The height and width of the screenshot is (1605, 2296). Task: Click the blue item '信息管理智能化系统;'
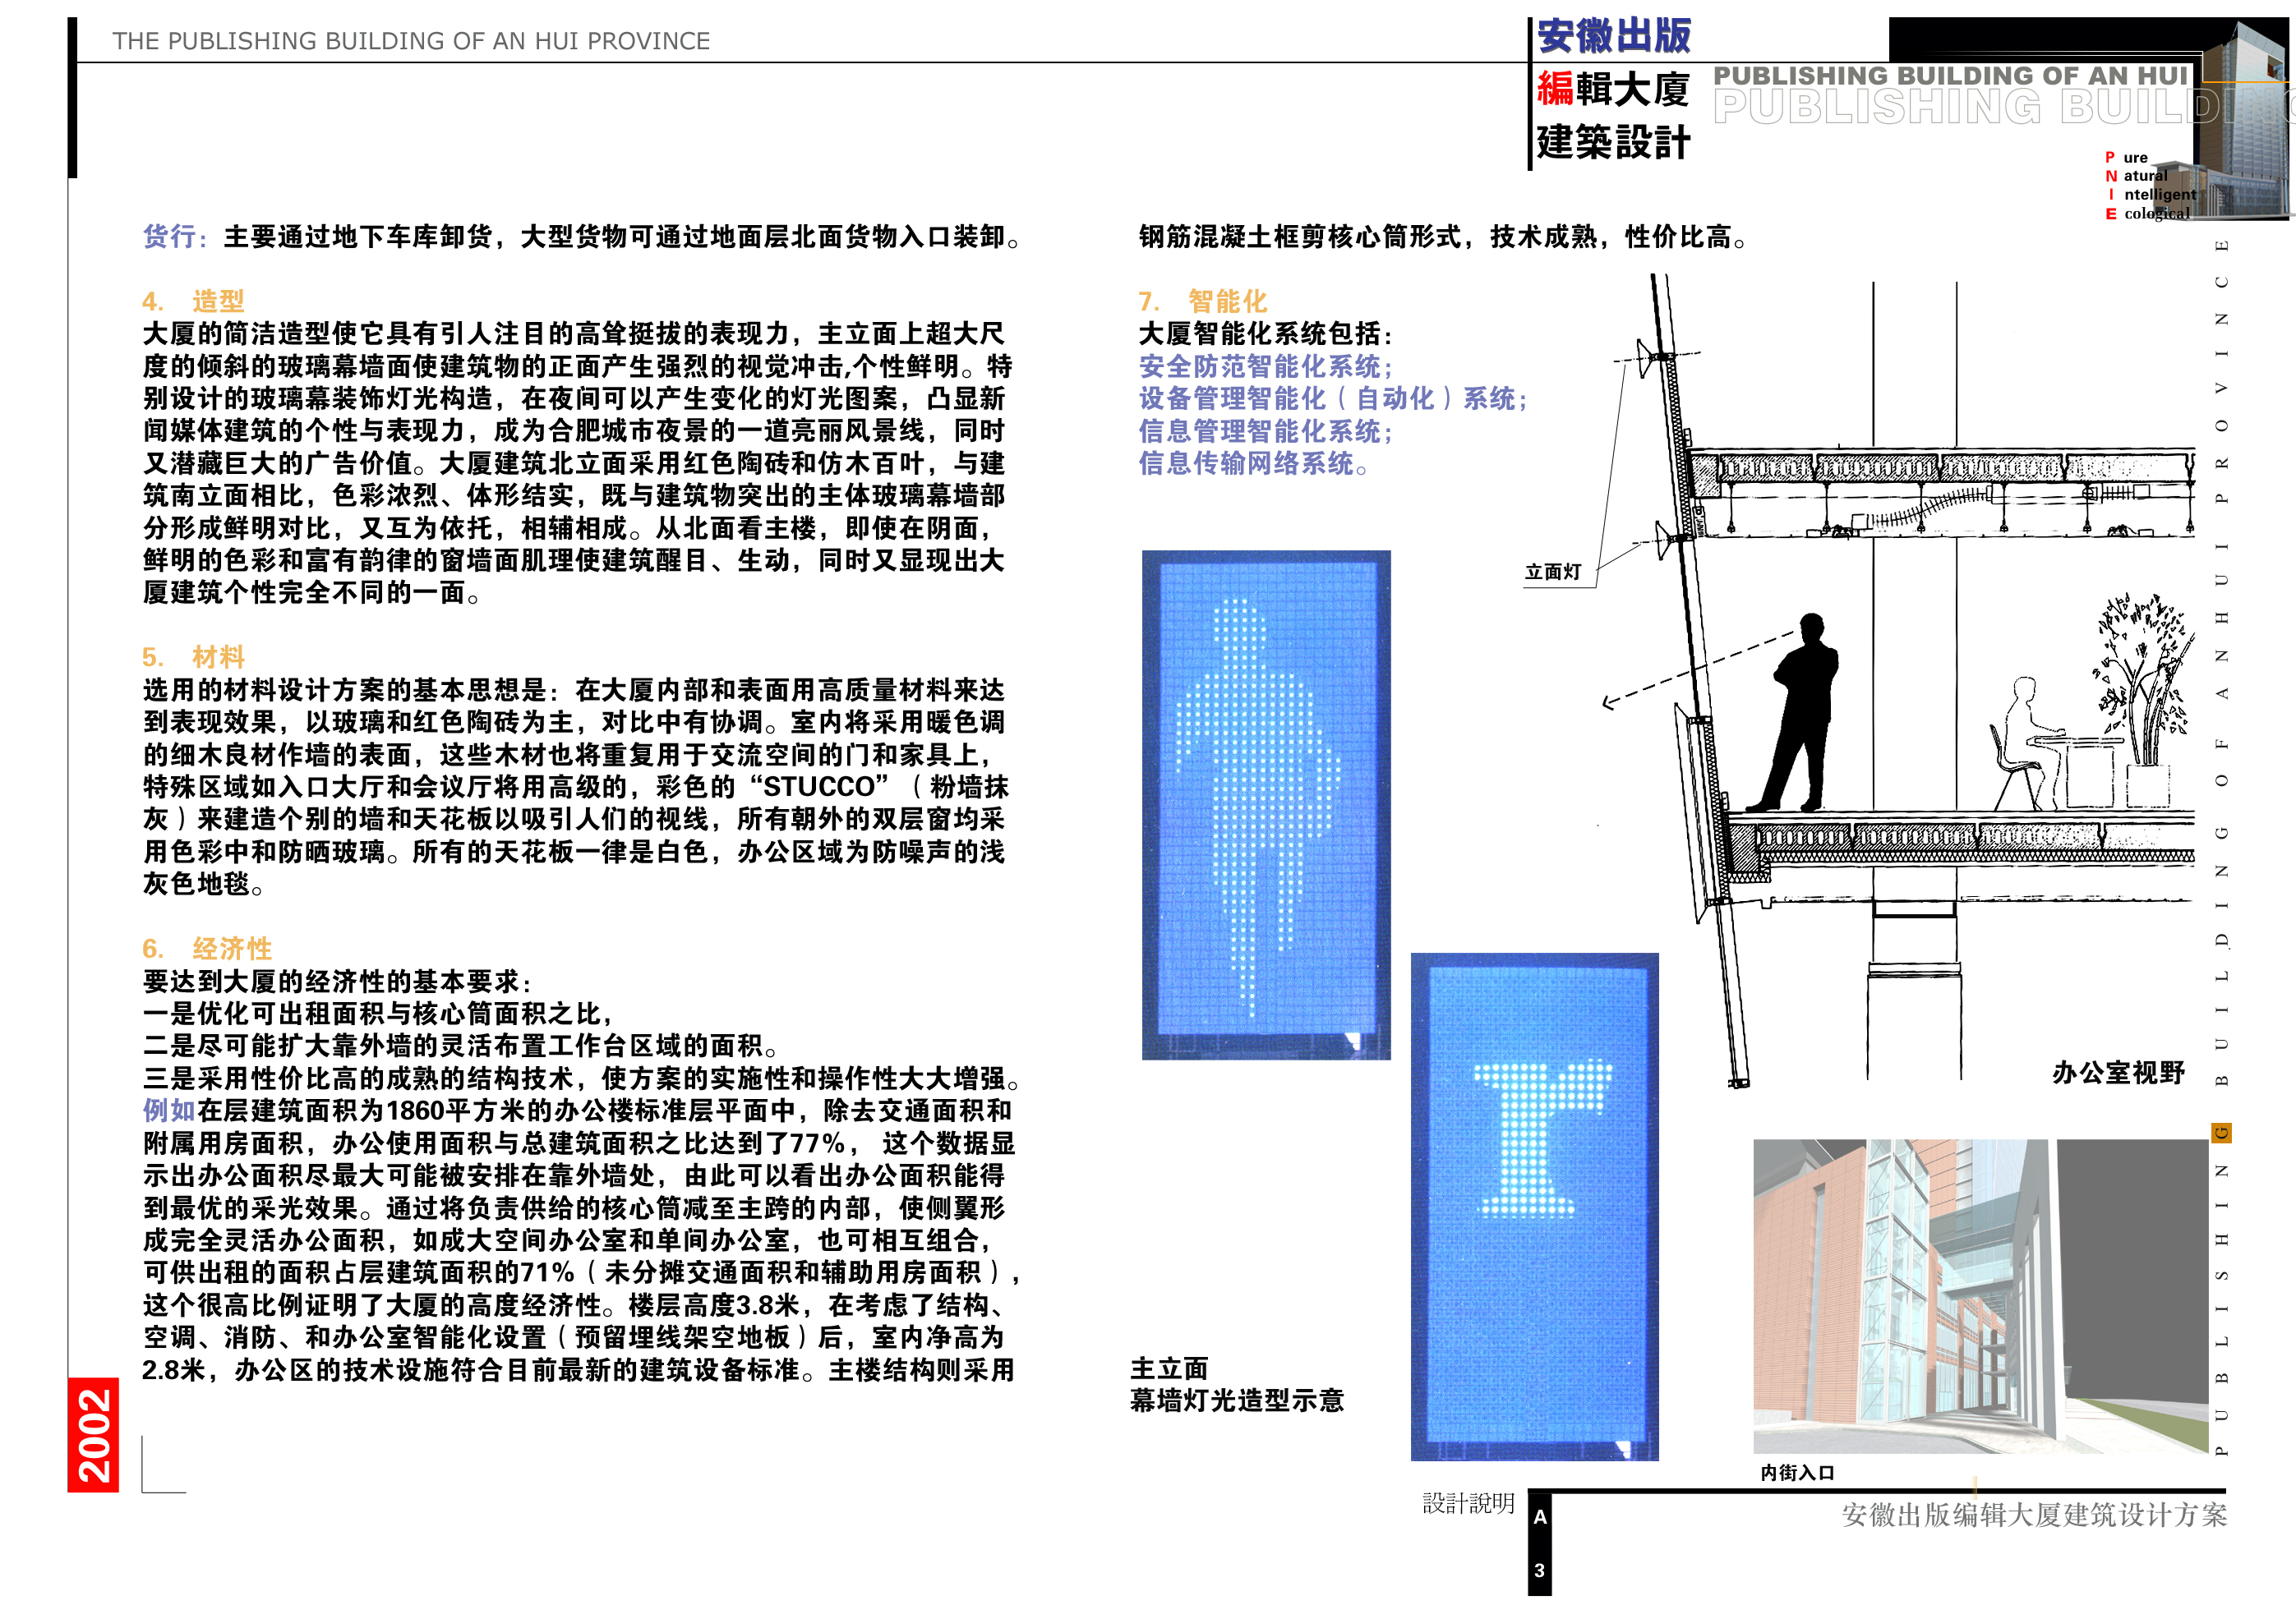[1265, 432]
